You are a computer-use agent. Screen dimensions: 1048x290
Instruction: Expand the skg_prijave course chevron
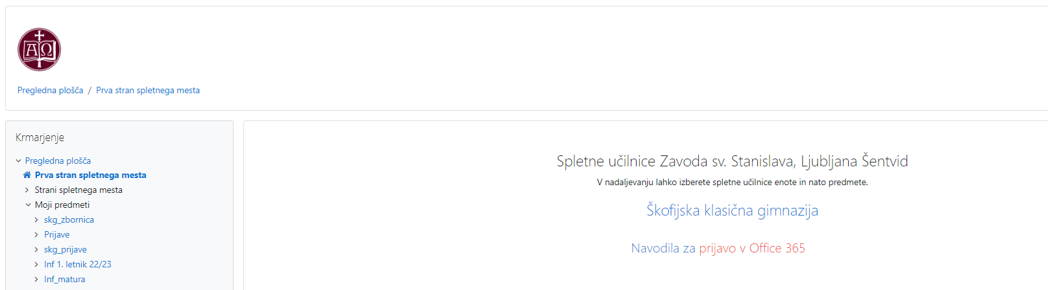36,249
